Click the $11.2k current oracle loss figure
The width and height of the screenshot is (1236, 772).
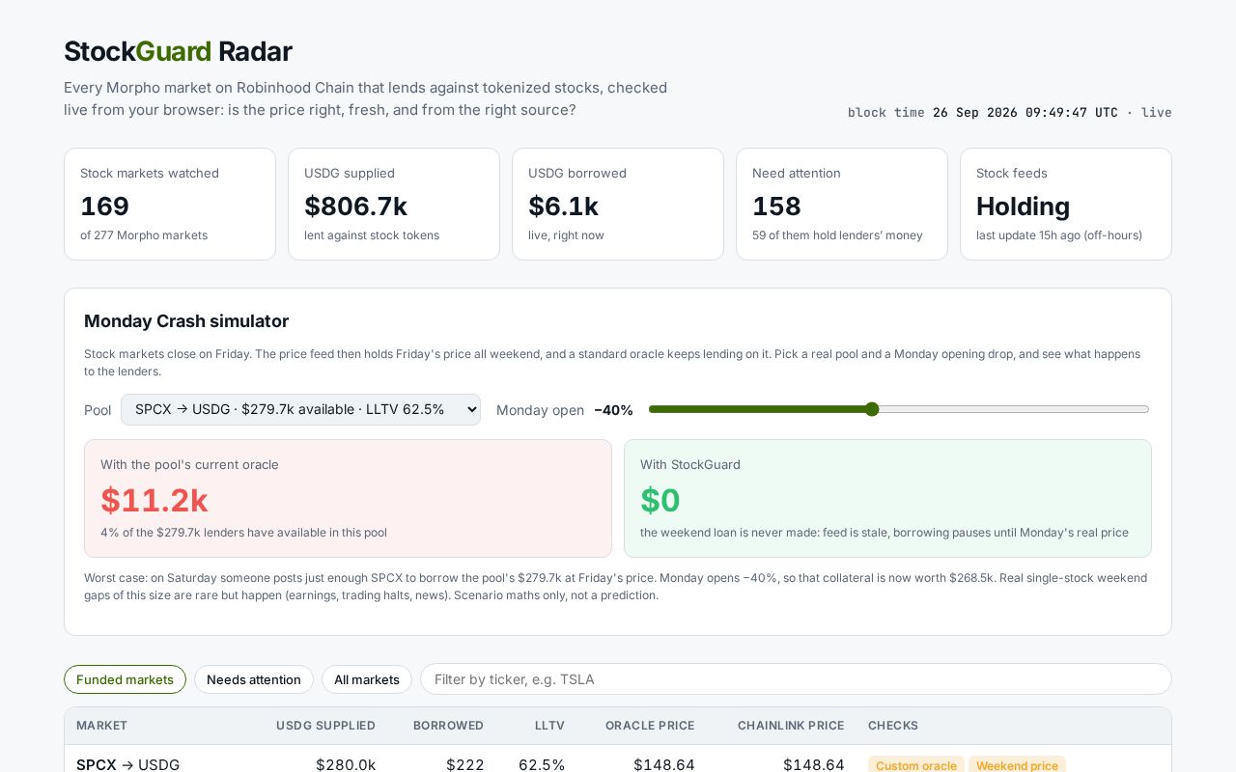[154, 500]
